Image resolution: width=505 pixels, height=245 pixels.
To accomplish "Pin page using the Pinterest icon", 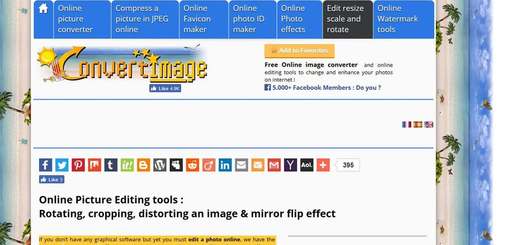I will (78, 165).
